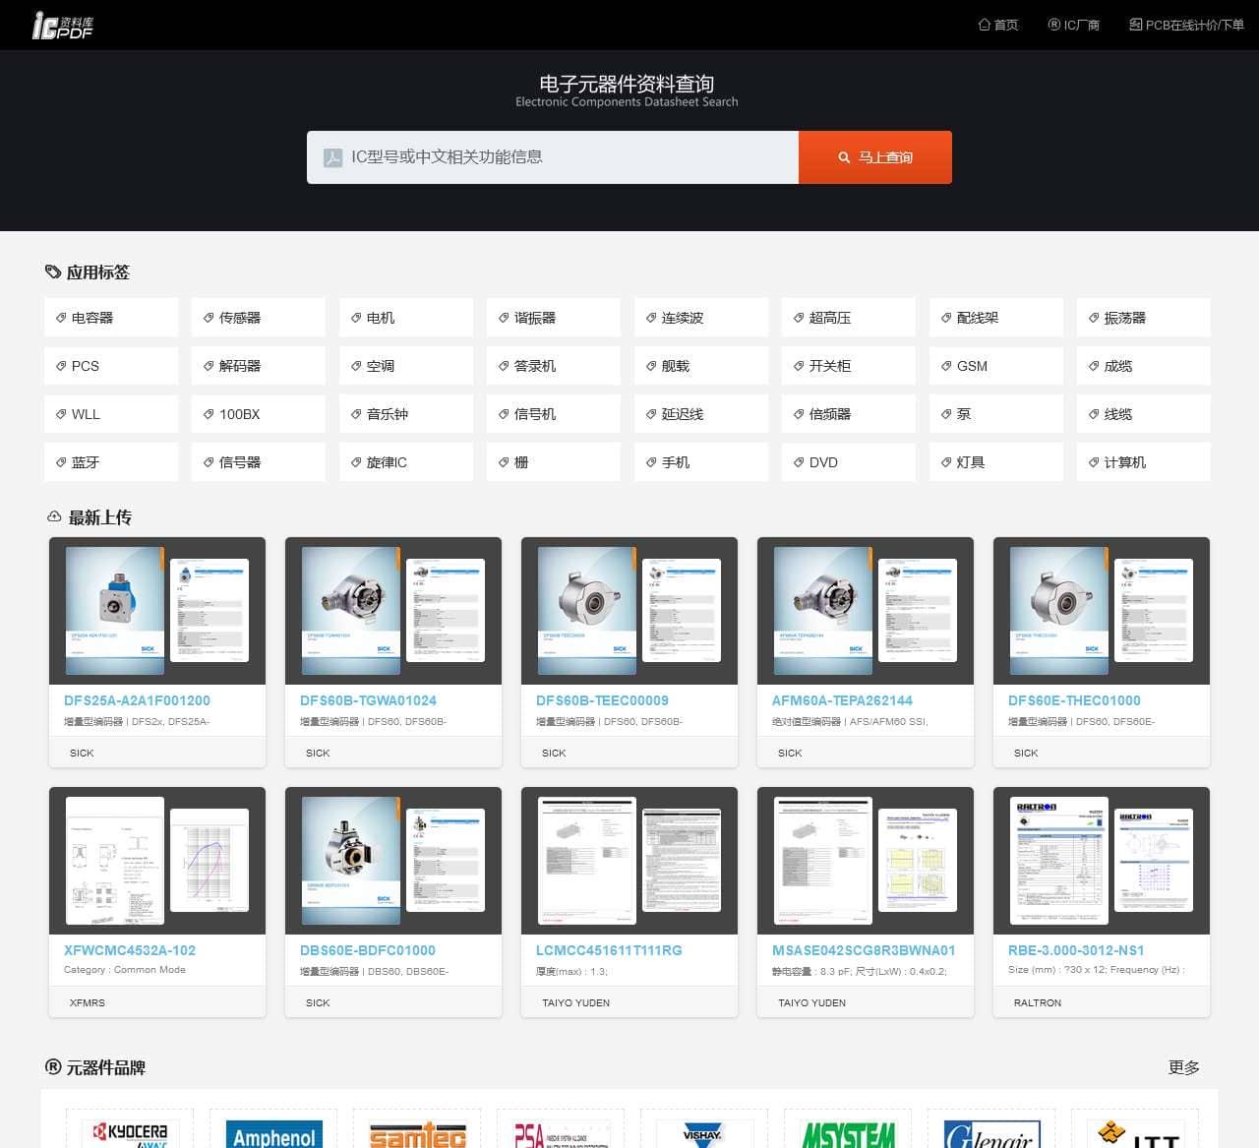Open DFS60E-THEC01000 datasheet thumbnail
The width and height of the screenshot is (1259, 1148).
point(1102,611)
